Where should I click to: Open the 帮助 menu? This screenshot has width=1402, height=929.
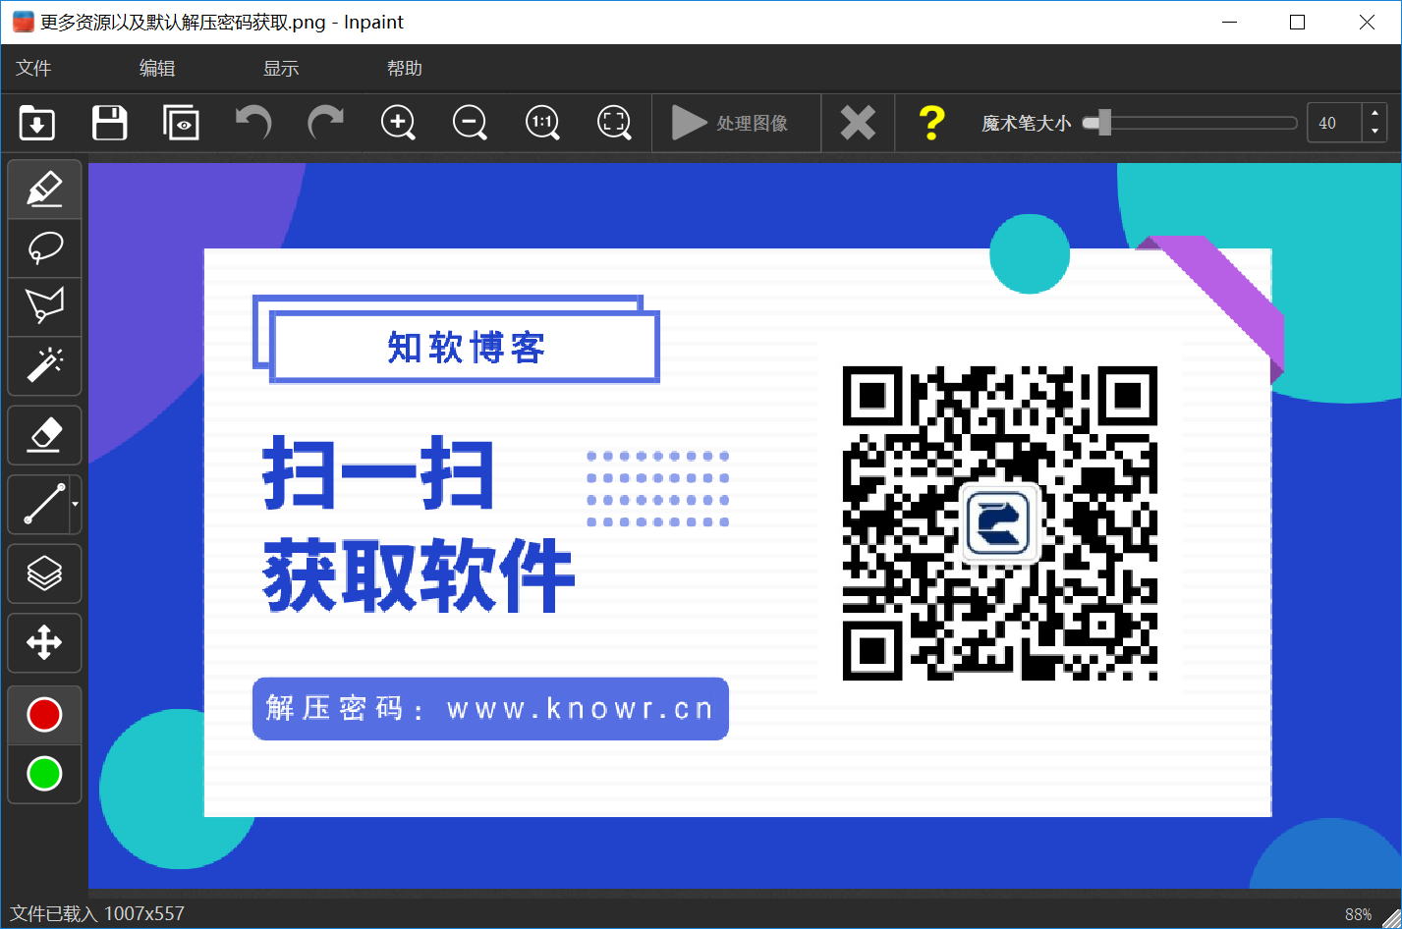tap(405, 68)
